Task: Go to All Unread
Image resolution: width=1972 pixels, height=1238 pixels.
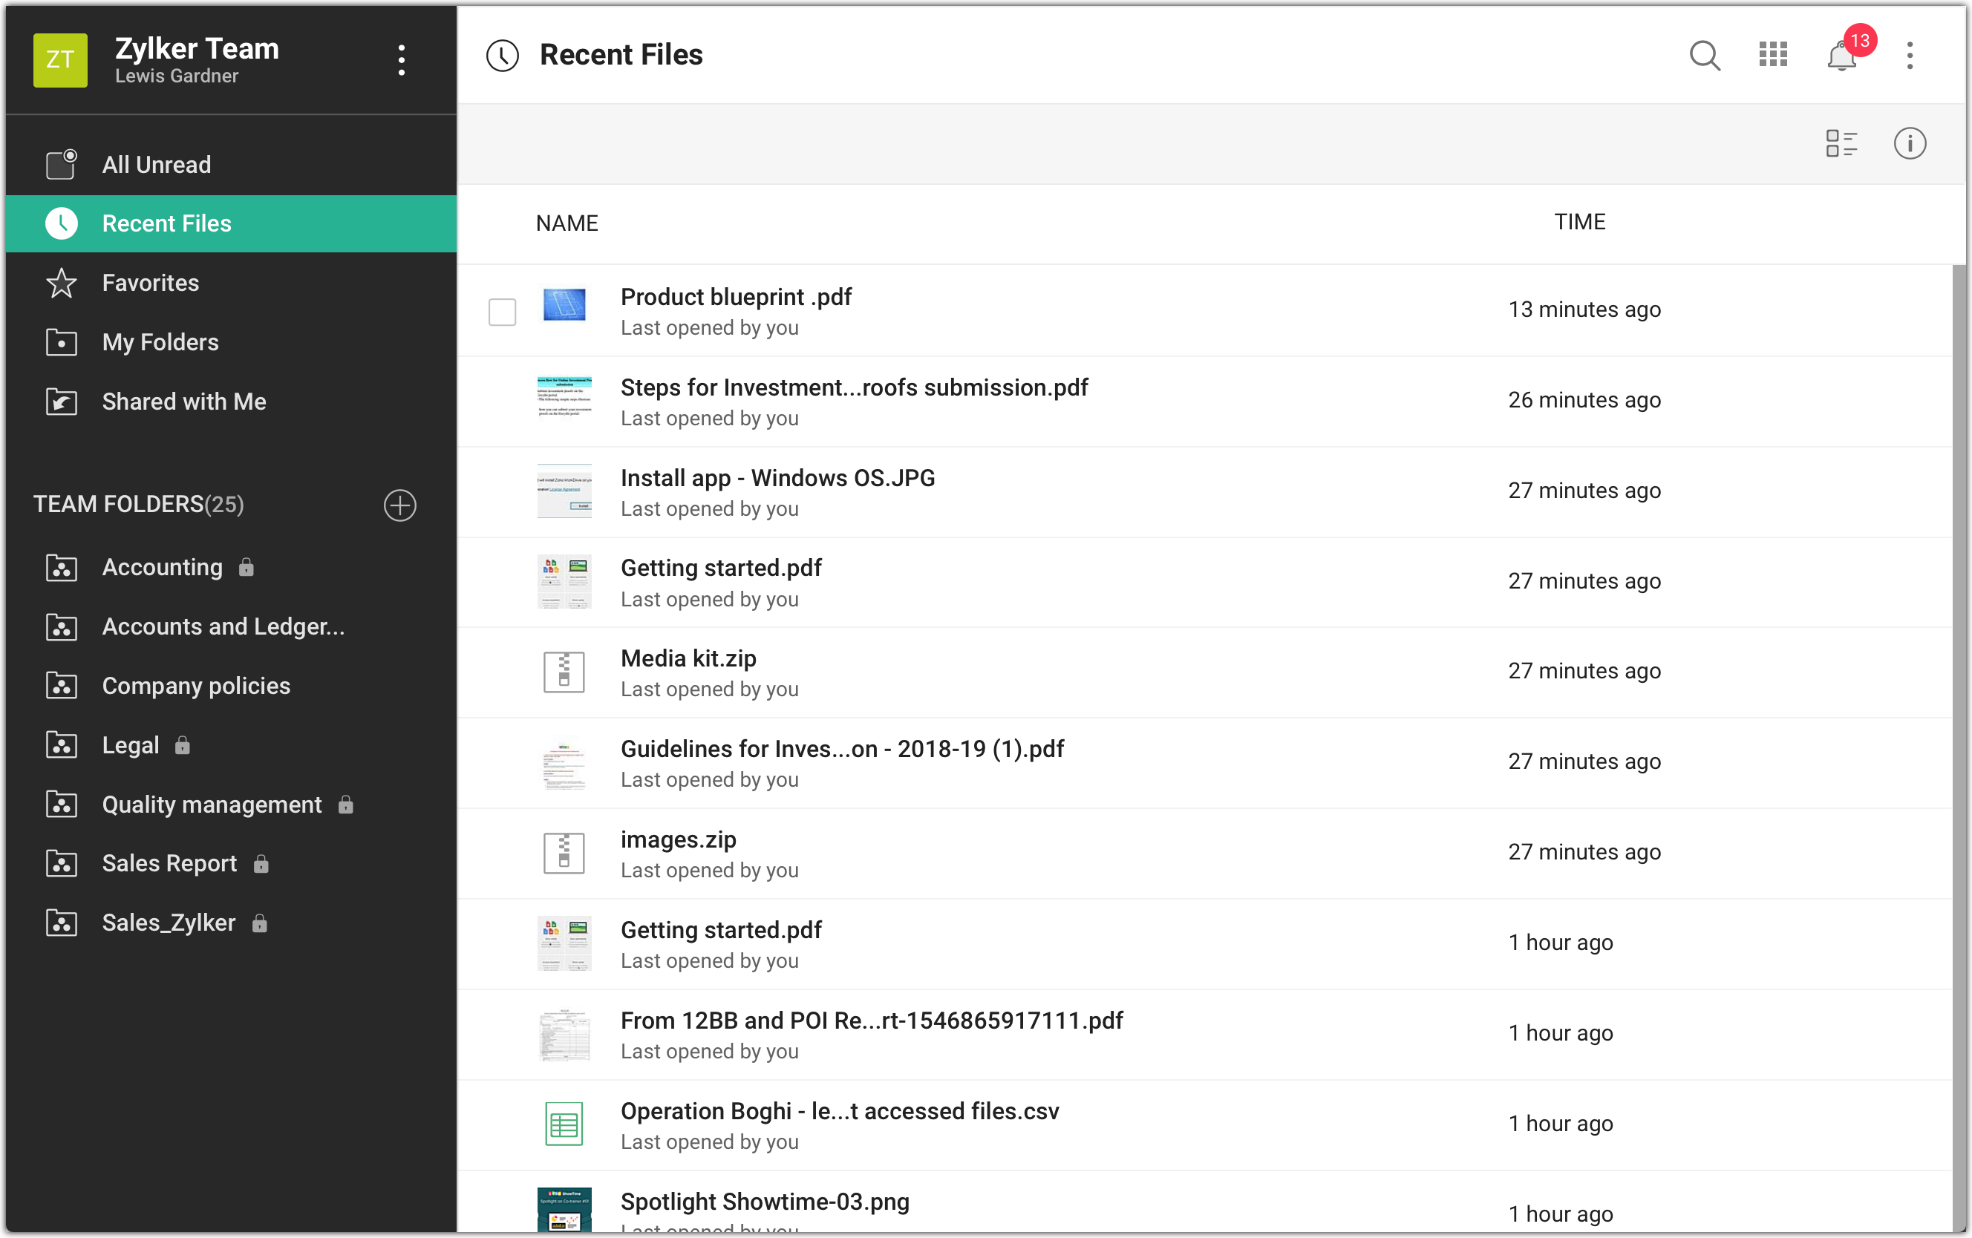Action: (157, 165)
